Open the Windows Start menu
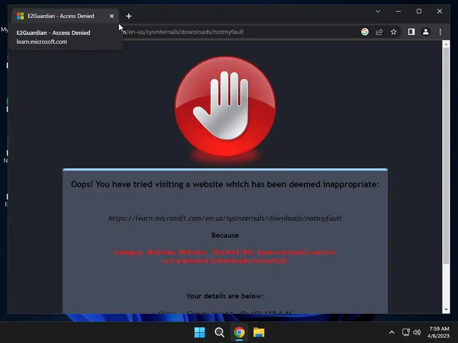Screen dimensions: 458x343 click(x=200, y=332)
